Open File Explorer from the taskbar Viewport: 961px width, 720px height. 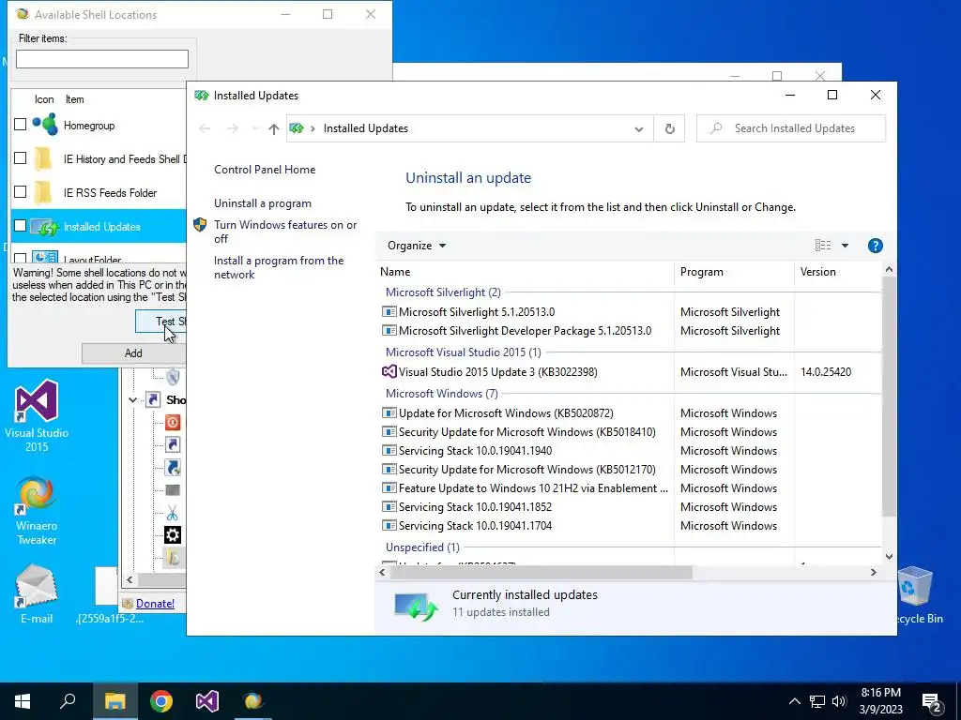click(x=114, y=701)
